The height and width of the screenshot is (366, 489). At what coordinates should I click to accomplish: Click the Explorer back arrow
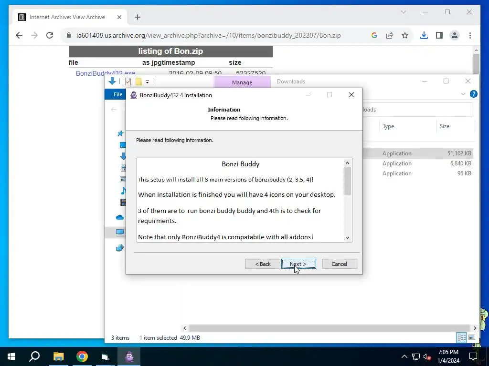coord(114,110)
